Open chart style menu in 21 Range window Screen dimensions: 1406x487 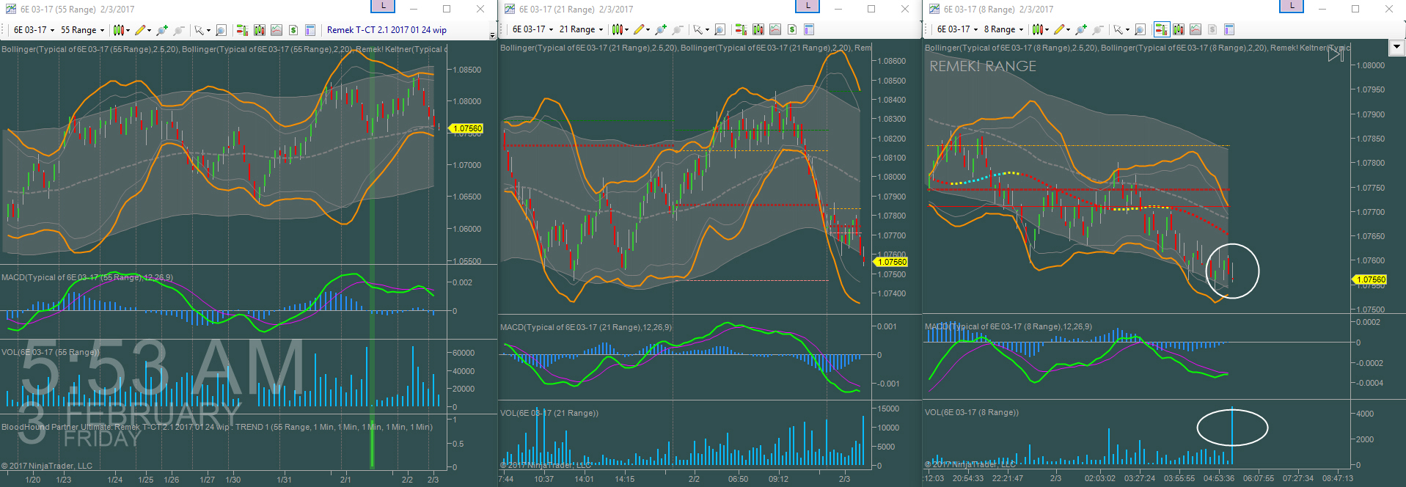pos(618,29)
